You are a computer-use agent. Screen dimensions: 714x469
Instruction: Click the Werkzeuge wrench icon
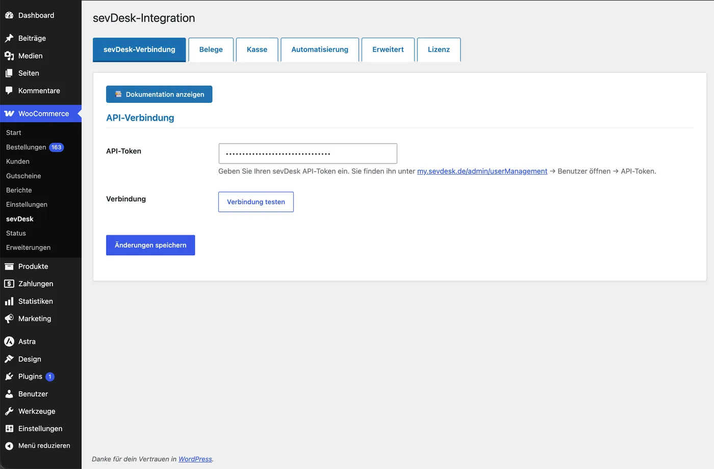click(x=9, y=411)
